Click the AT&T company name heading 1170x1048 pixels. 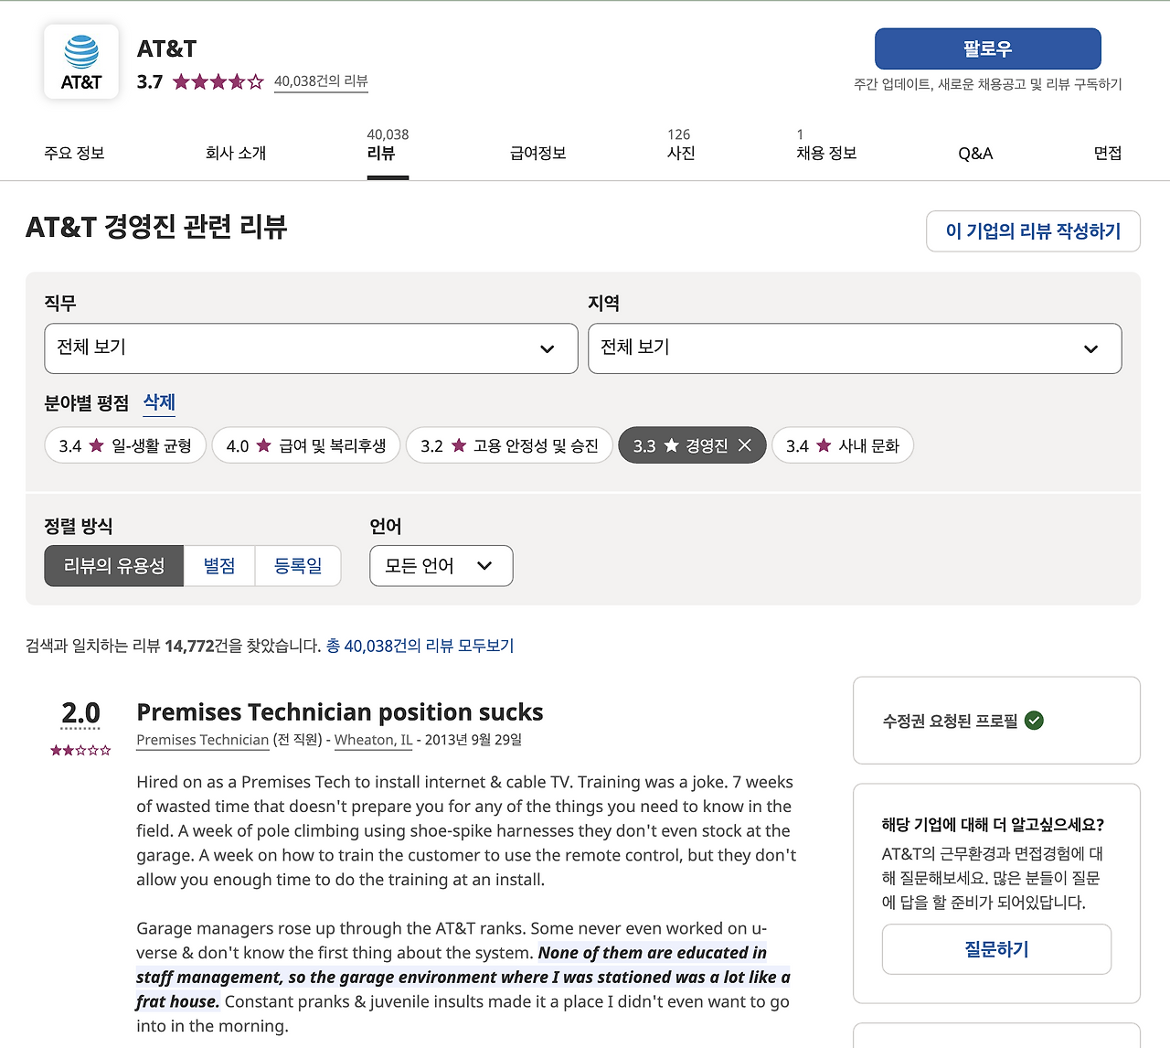tap(166, 48)
